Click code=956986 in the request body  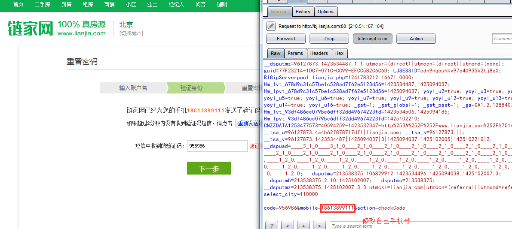click(x=280, y=208)
